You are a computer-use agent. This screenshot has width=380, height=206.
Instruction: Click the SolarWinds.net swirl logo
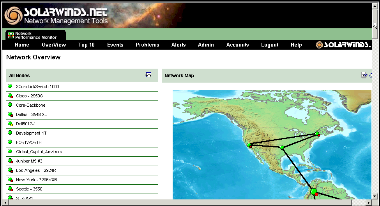click(13, 16)
